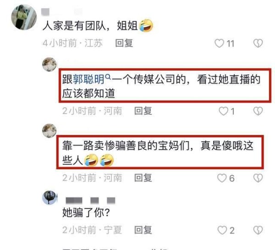
Task: Reply to the 跟郭聪明 comment from 河南
Action: click(143, 111)
